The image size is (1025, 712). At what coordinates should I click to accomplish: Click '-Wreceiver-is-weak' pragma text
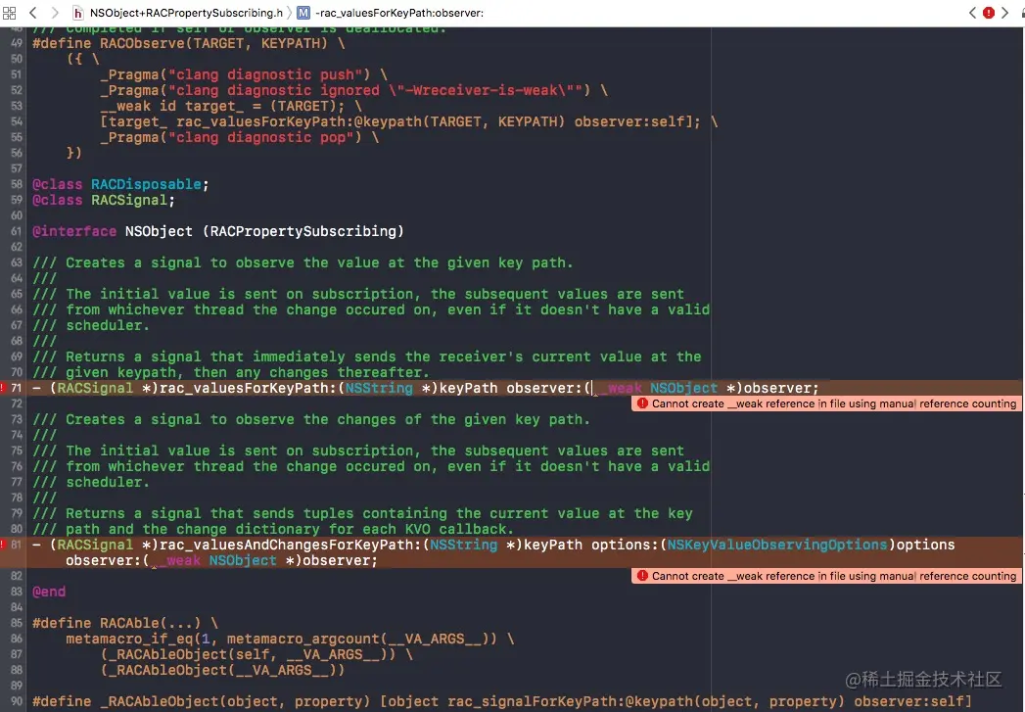483,90
